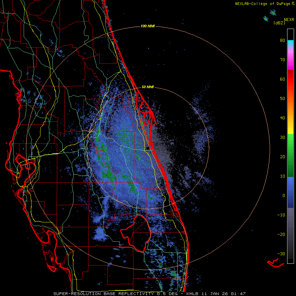The height and width of the screenshot is (296, 296).
Task: Click the 0 value on the dBZ scale
Action: (x=284, y=196)
